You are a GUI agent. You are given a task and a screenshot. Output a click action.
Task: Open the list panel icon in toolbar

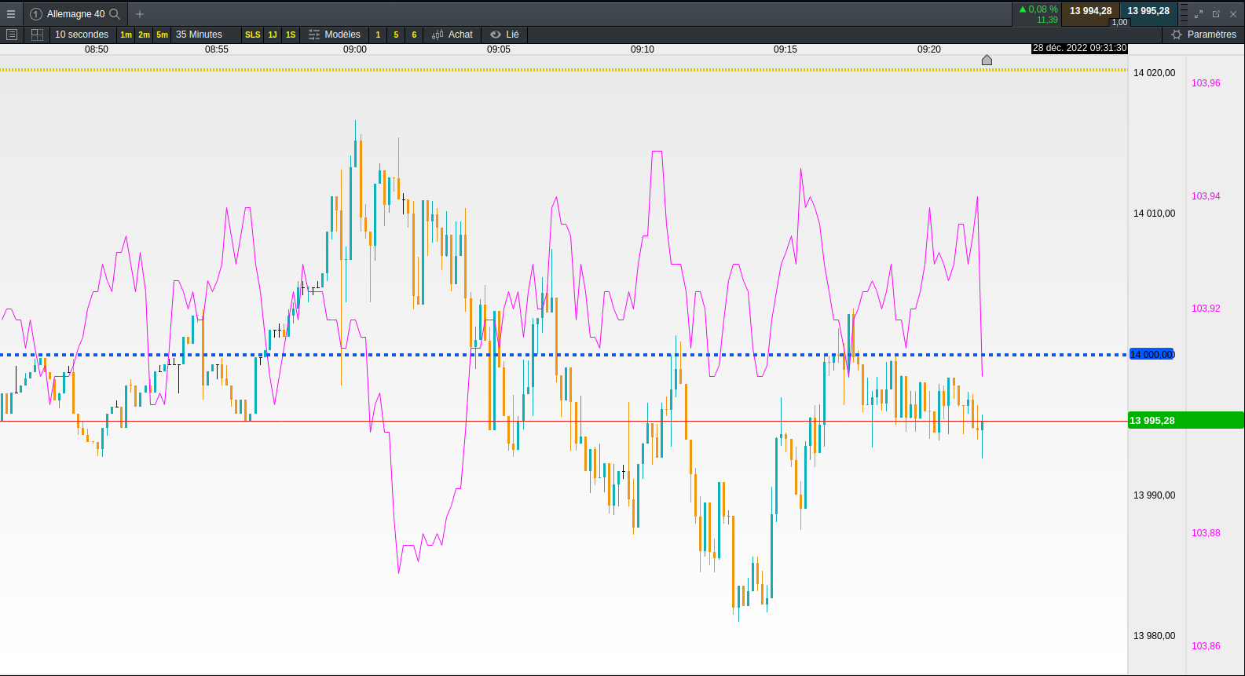pos(11,35)
